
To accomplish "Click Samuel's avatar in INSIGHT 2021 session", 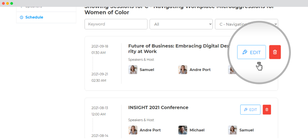I will (x=233, y=130).
